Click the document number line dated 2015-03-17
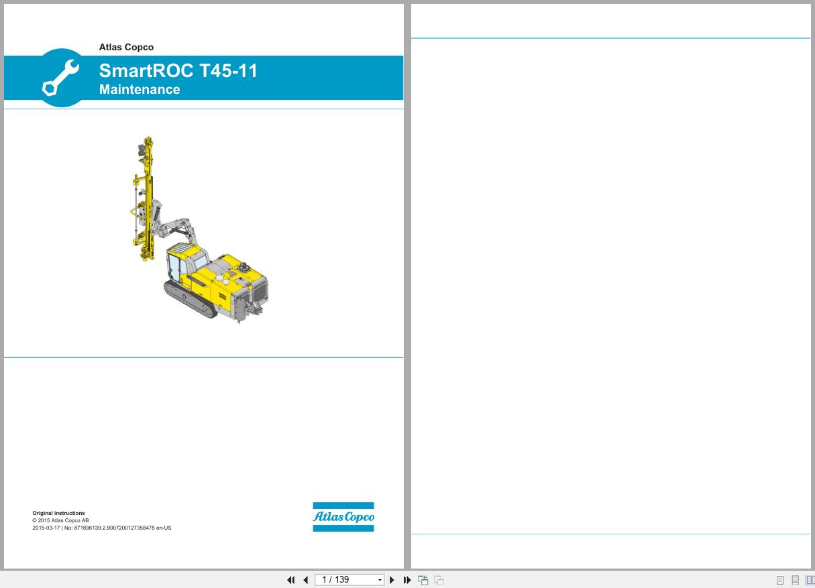The image size is (815, 588). tap(102, 528)
